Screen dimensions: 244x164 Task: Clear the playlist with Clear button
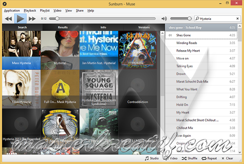[227, 158]
